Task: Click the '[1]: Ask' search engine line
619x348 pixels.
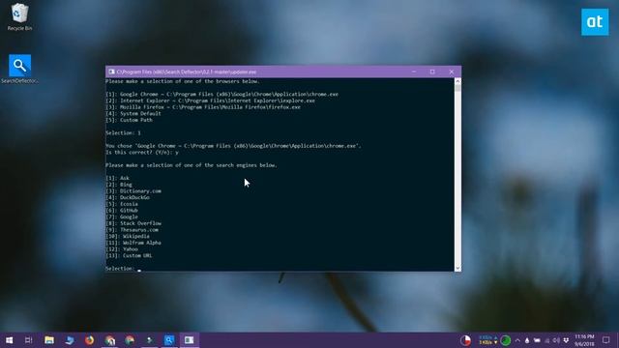Action: pos(117,178)
